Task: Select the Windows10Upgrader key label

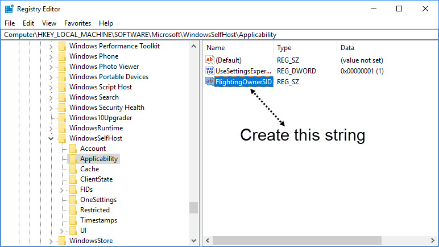Action: pos(101,118)
